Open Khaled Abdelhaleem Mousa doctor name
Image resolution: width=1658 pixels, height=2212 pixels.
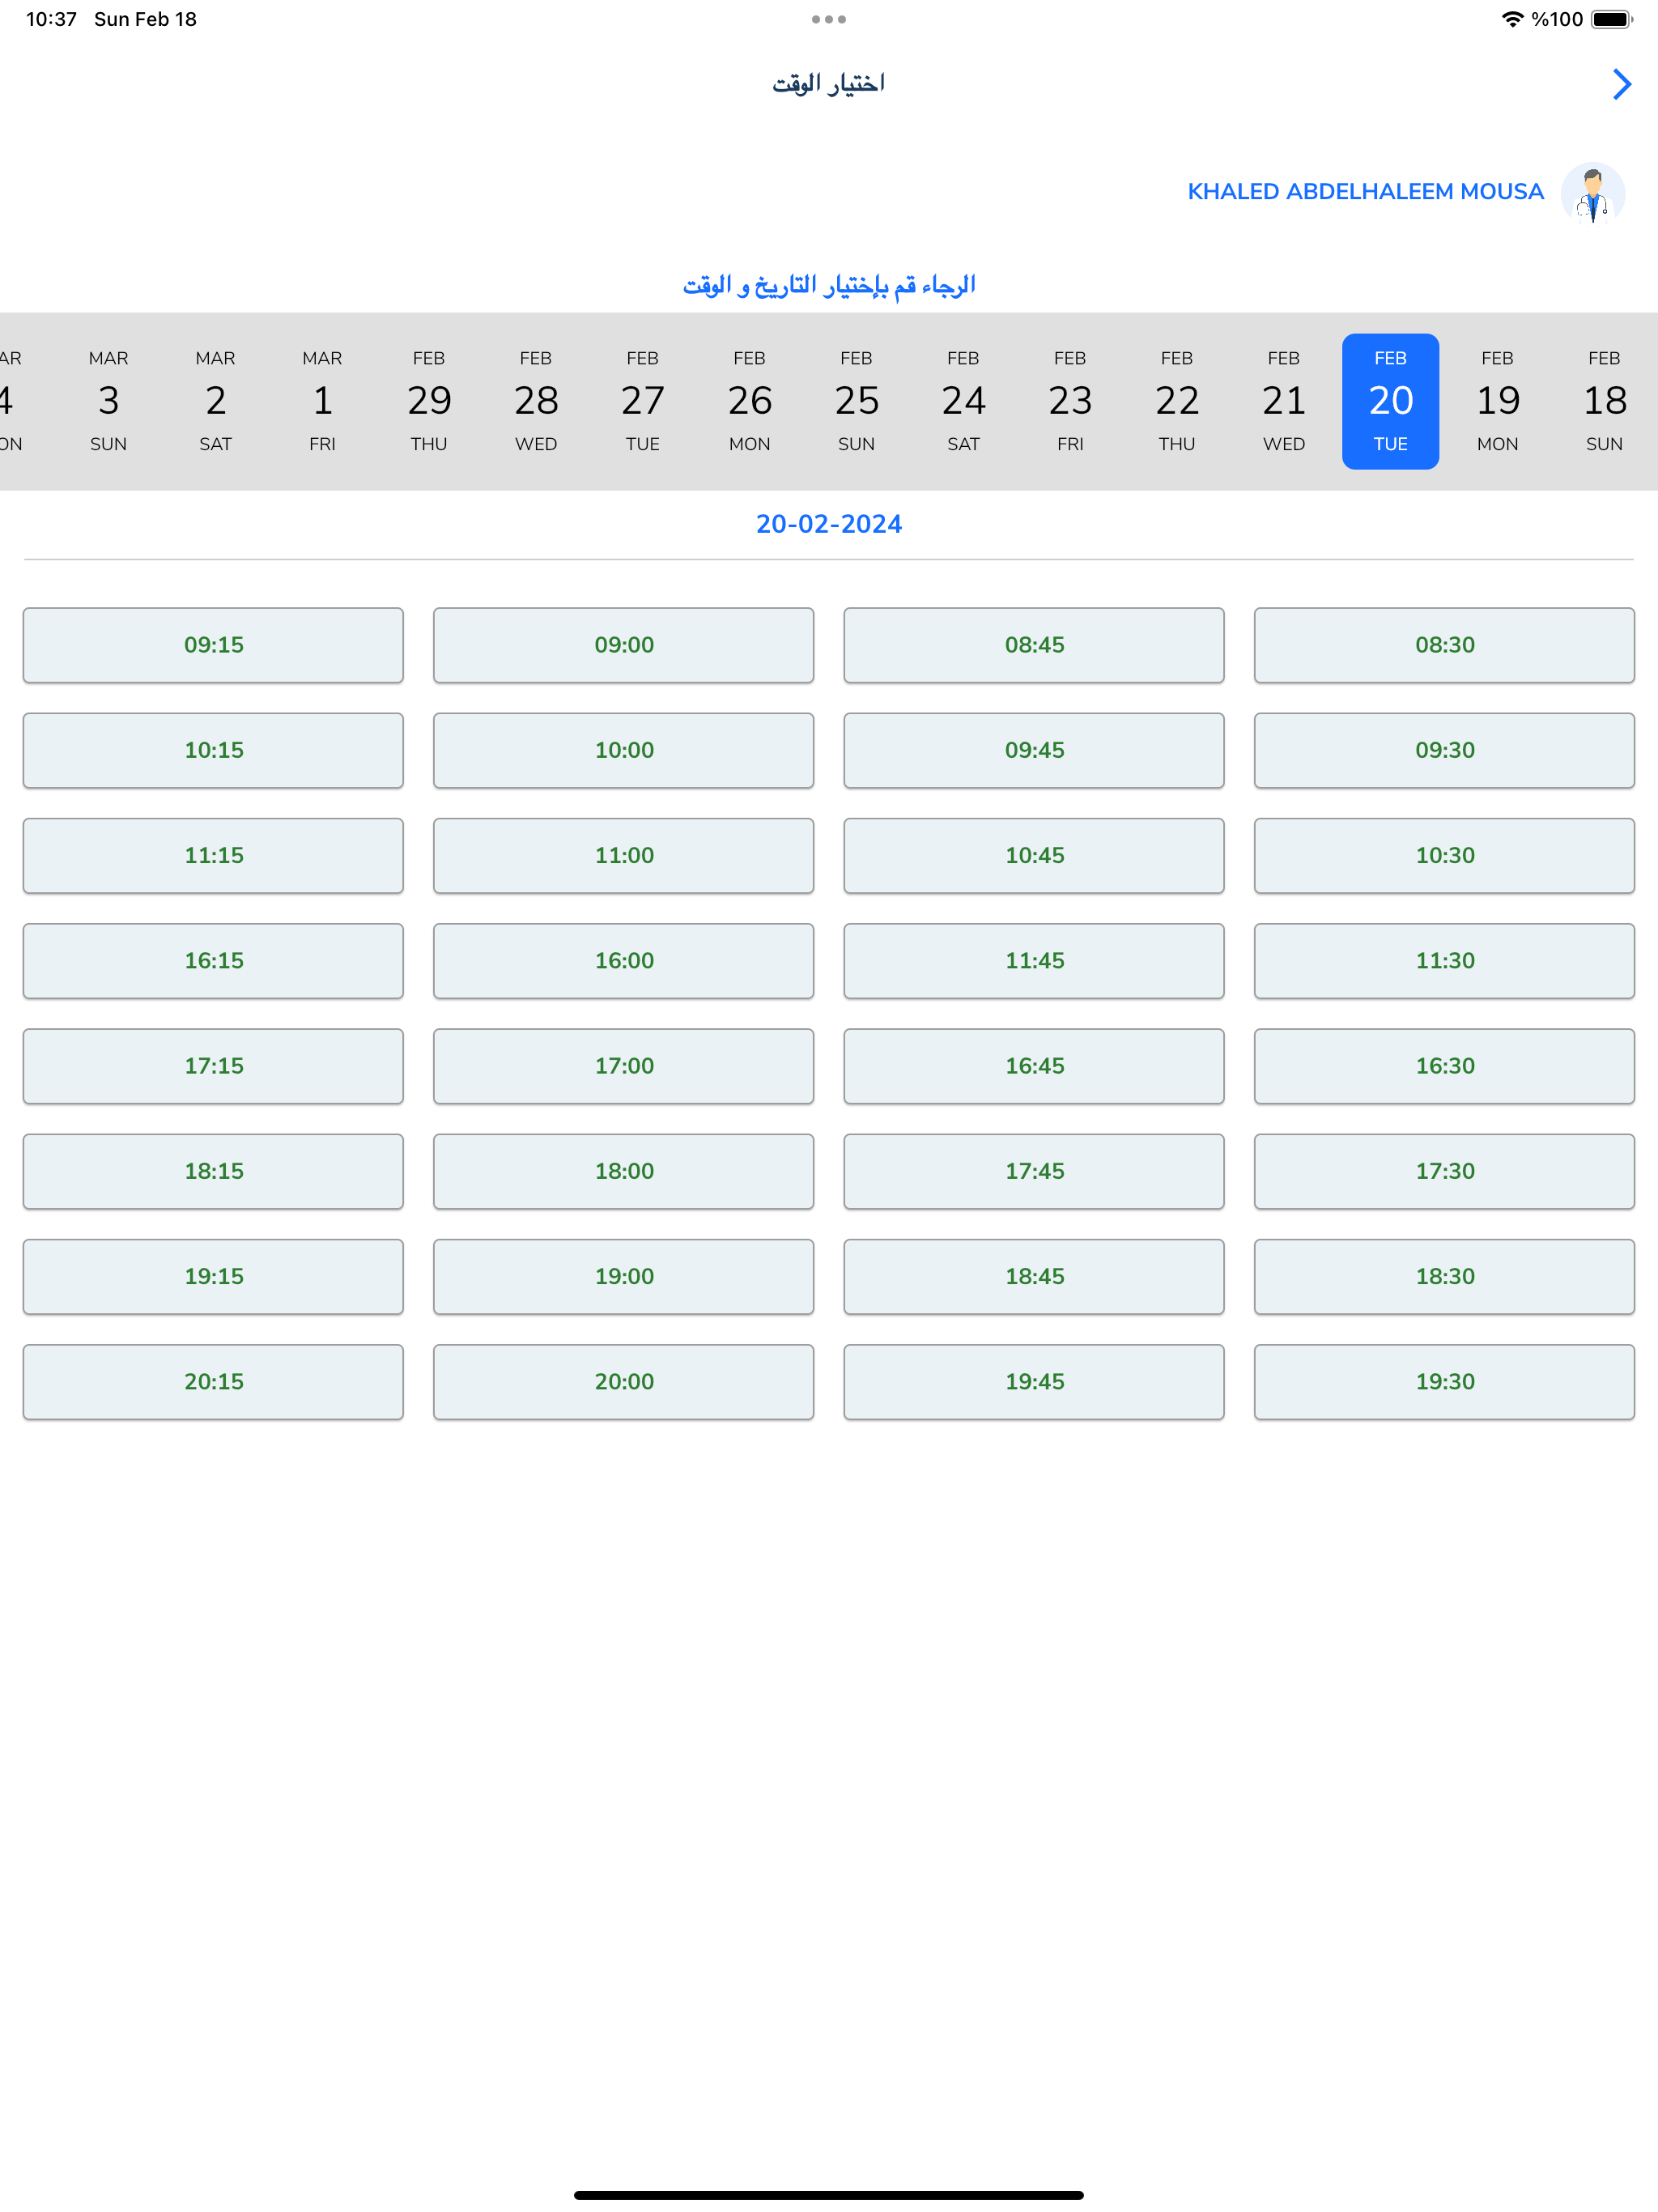(x=1365, y=192)
